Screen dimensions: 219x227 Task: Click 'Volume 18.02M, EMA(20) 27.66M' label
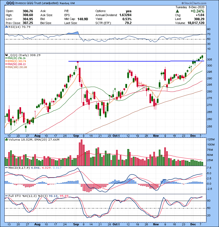tap(34, 139)
